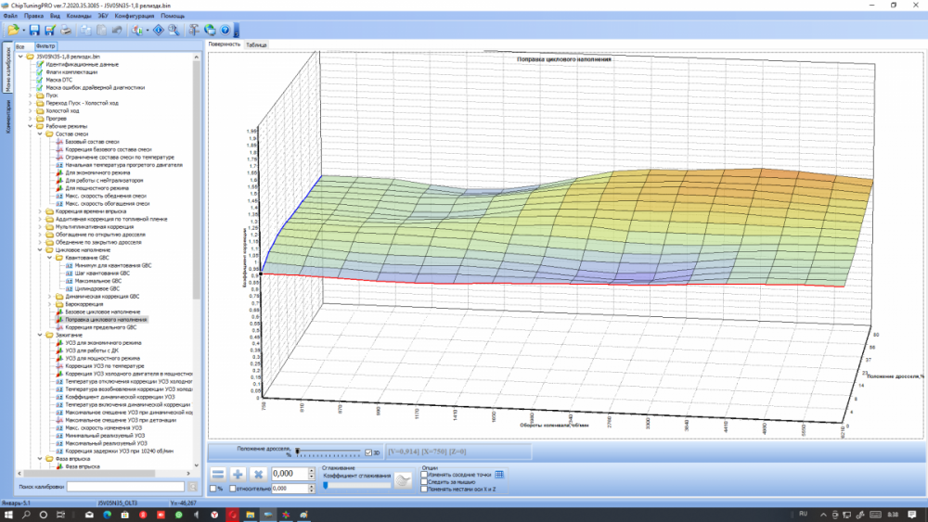Enable 'Следить за мышью' checkbox
This screenshot has width=928, height=522.
(x=425, y=481)
